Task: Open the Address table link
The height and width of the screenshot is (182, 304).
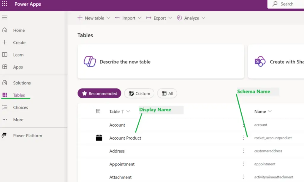Action: pos(117,151)
